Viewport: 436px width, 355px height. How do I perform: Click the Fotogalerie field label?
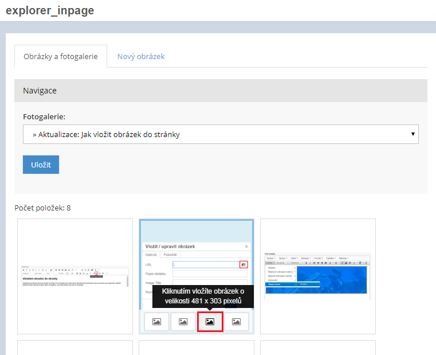(x=44, y=116)
